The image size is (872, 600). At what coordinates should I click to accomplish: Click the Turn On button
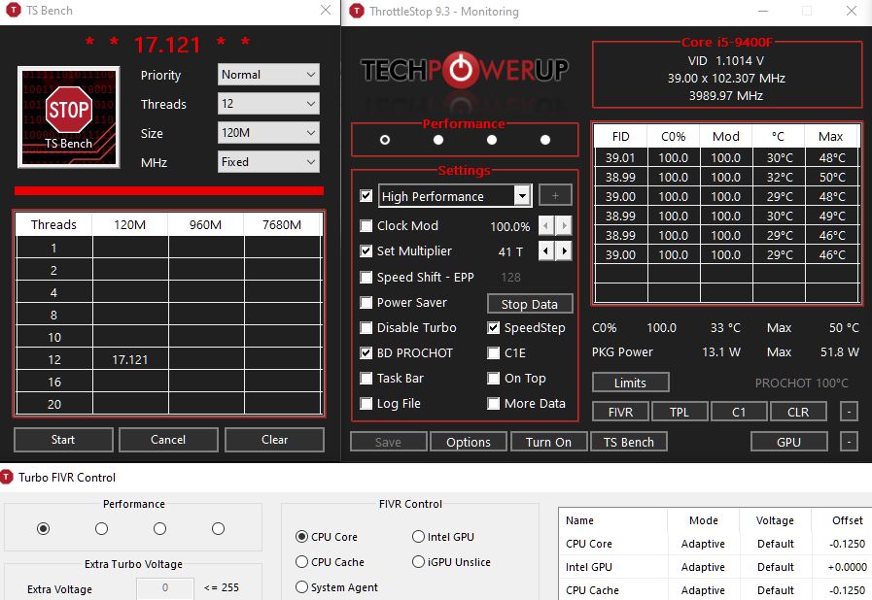coord(548,442)
